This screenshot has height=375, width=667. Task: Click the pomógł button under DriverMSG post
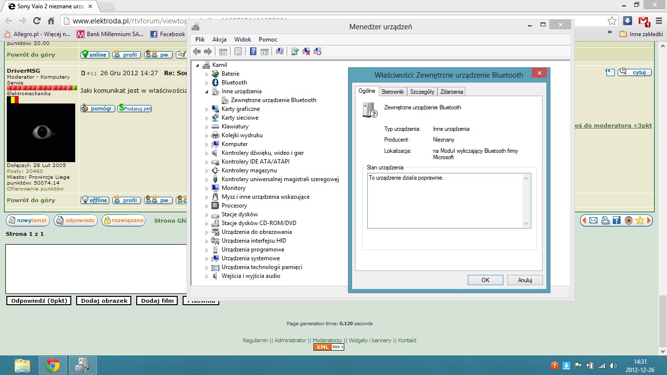coord(98,108)
